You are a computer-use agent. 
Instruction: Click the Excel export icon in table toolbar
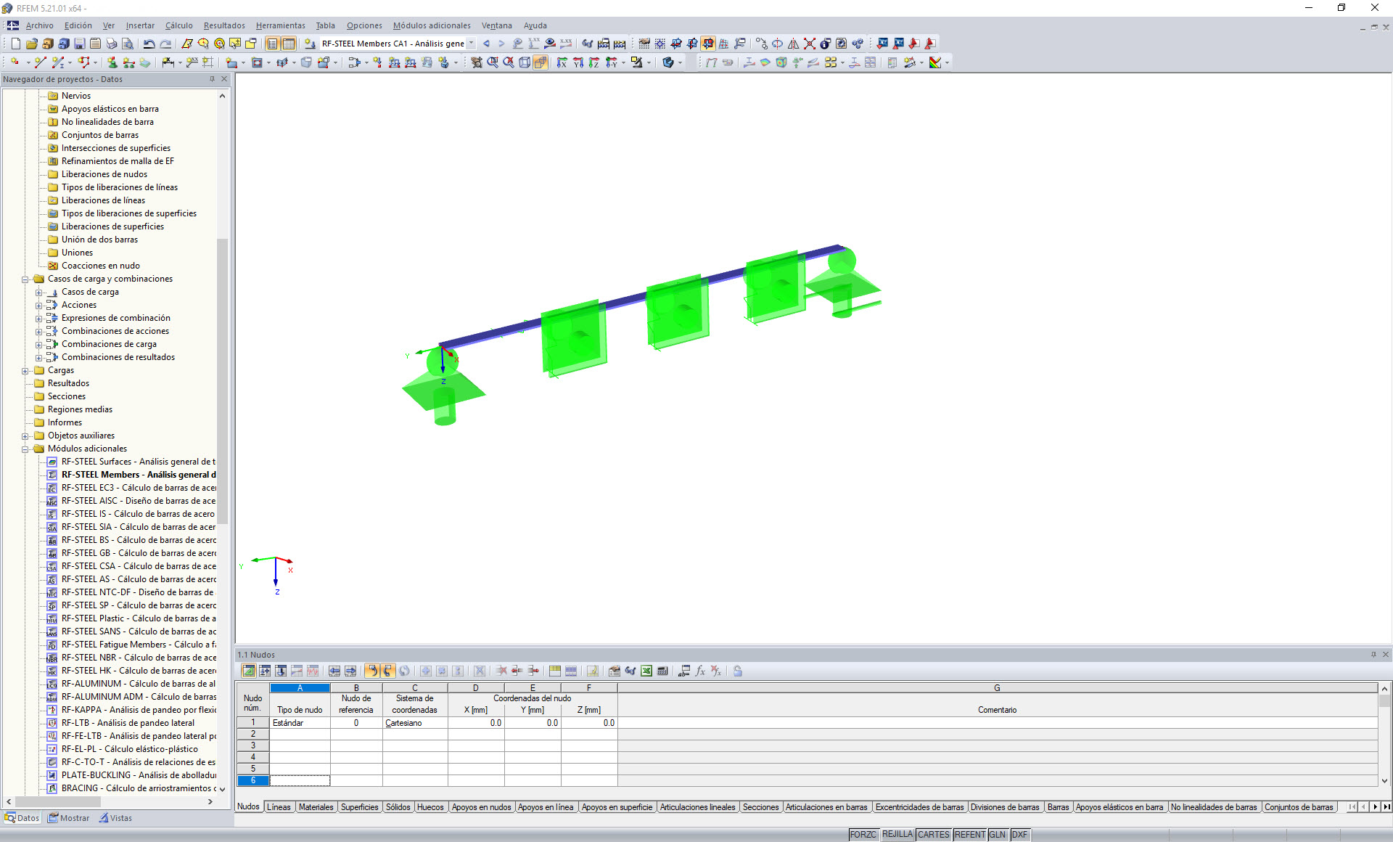646,671
